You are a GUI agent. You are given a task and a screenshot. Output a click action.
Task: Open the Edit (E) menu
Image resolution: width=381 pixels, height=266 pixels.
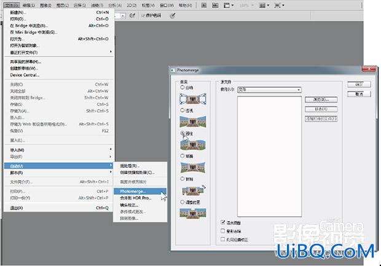pyautogui.click(x=29, y=6)
